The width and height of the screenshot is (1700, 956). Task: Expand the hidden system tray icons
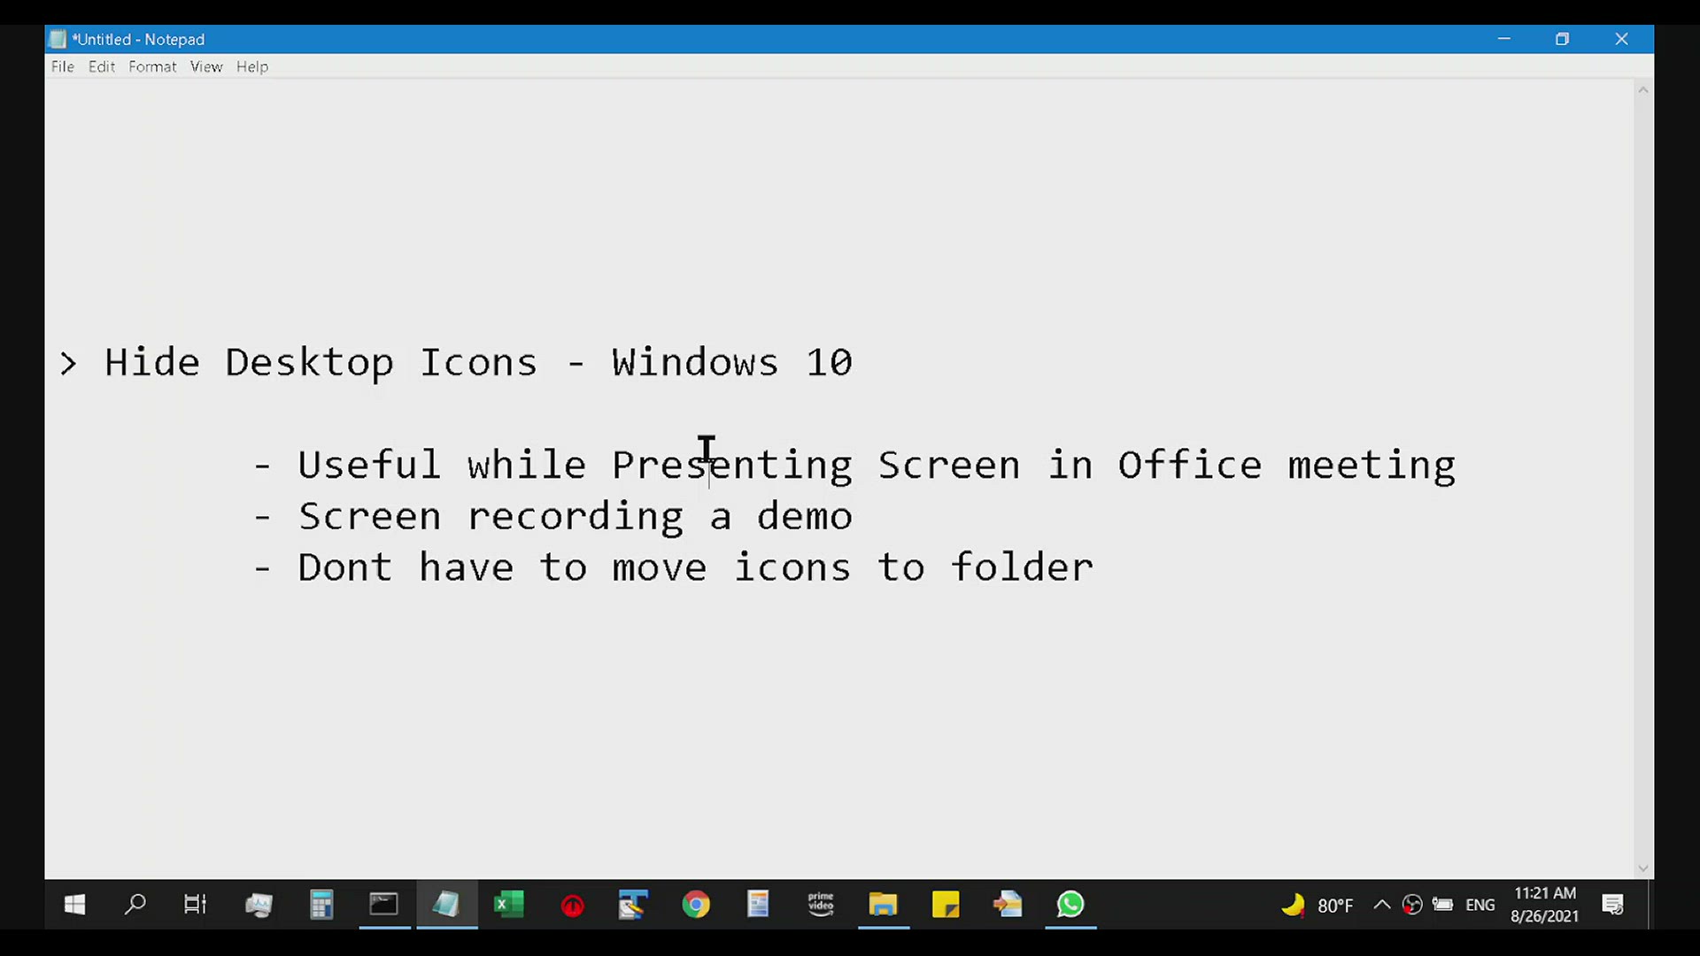pos(1380,904)
